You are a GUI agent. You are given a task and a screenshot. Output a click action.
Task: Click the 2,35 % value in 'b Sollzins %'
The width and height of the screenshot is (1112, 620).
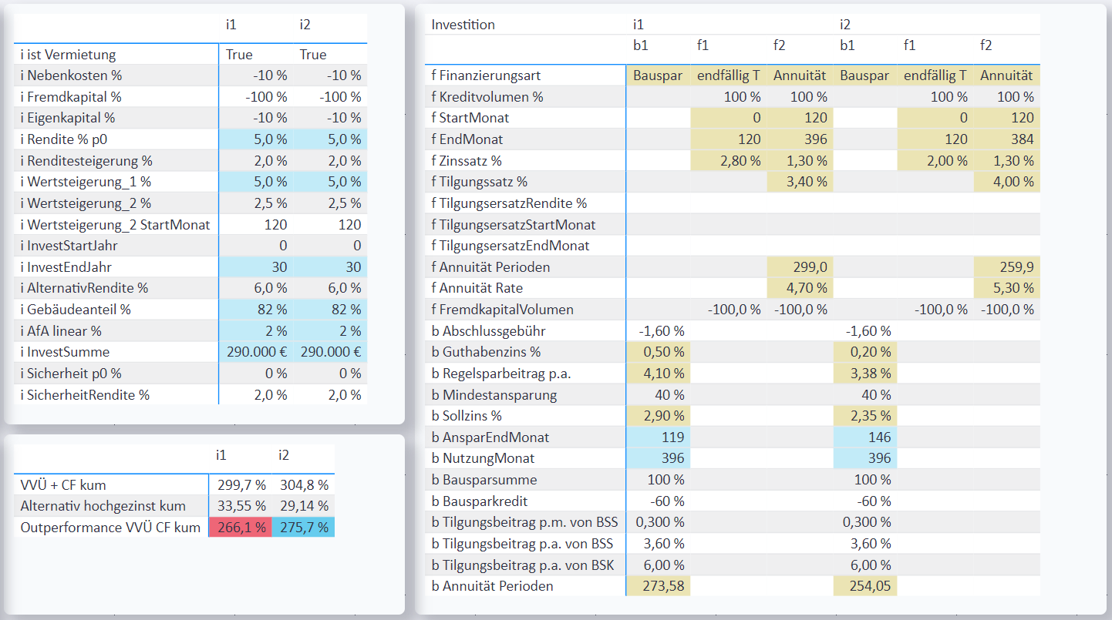click(x=865, y=416)
